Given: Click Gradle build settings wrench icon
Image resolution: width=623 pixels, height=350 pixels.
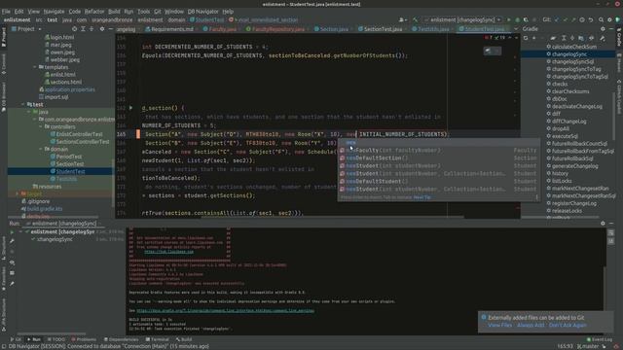Looking at the screenshot, I should click(603, 38).
